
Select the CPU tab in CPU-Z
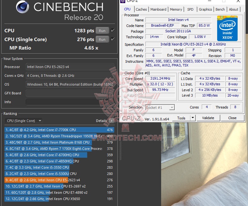click(127, 9)
